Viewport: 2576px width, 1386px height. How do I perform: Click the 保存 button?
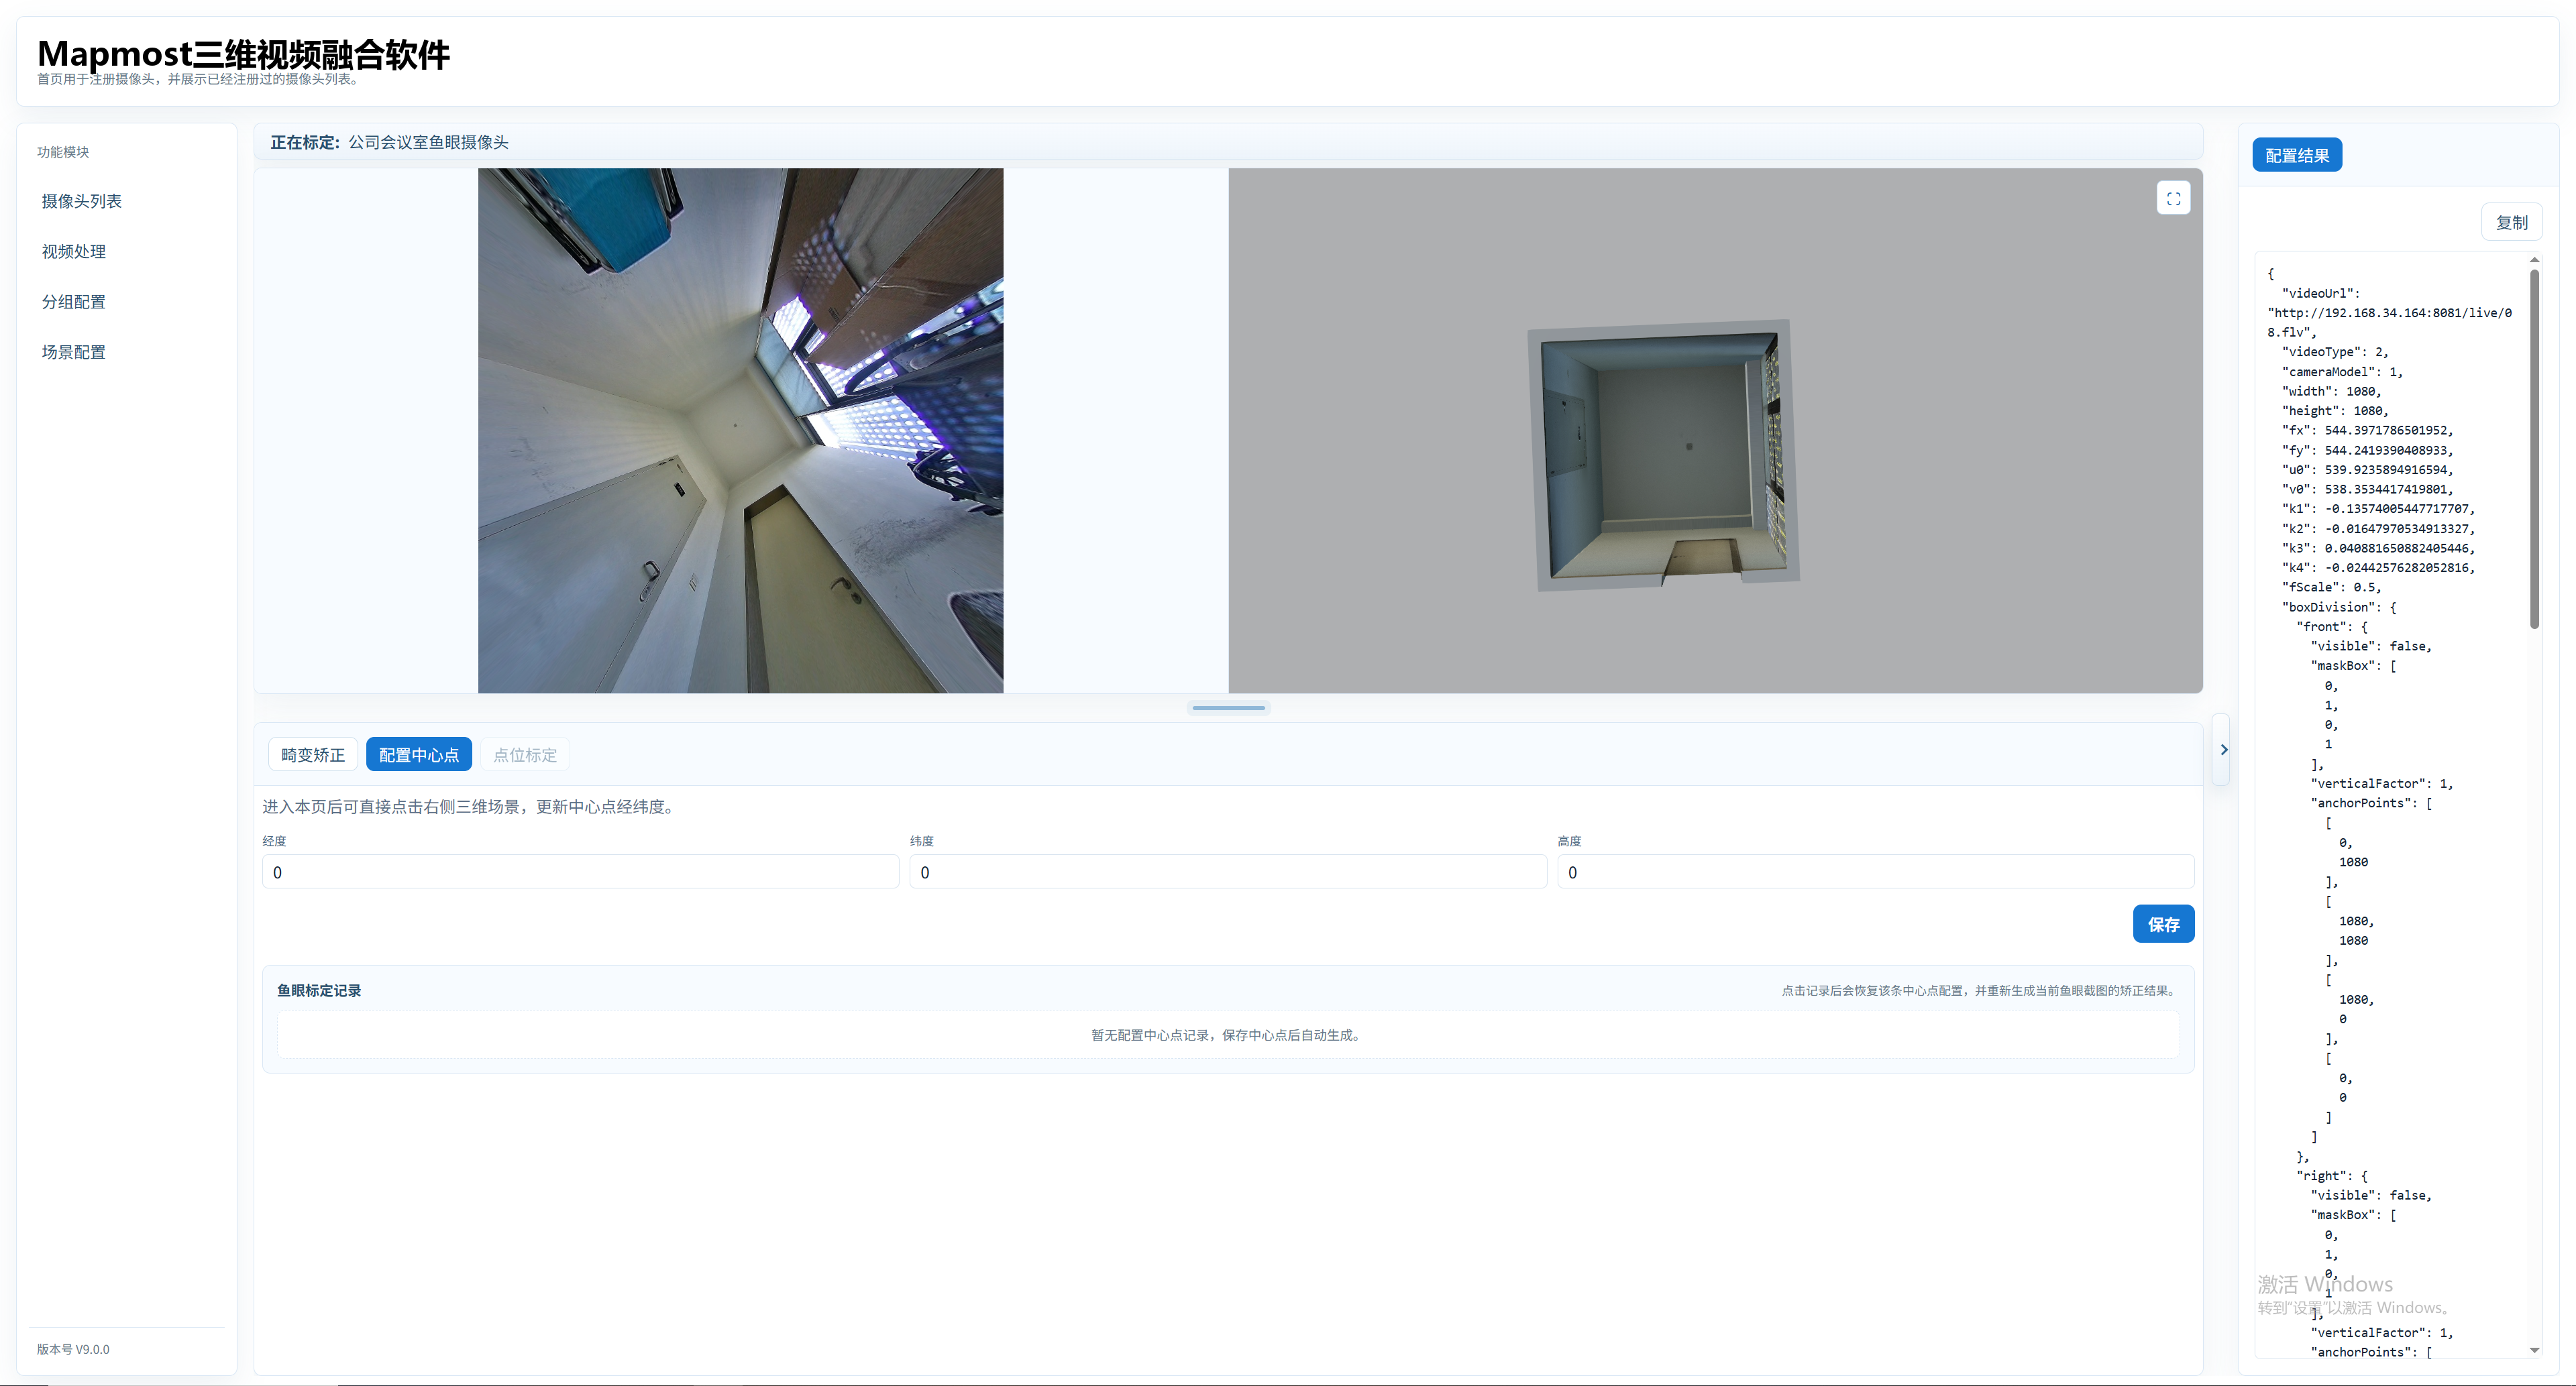tap(2163, 924)
